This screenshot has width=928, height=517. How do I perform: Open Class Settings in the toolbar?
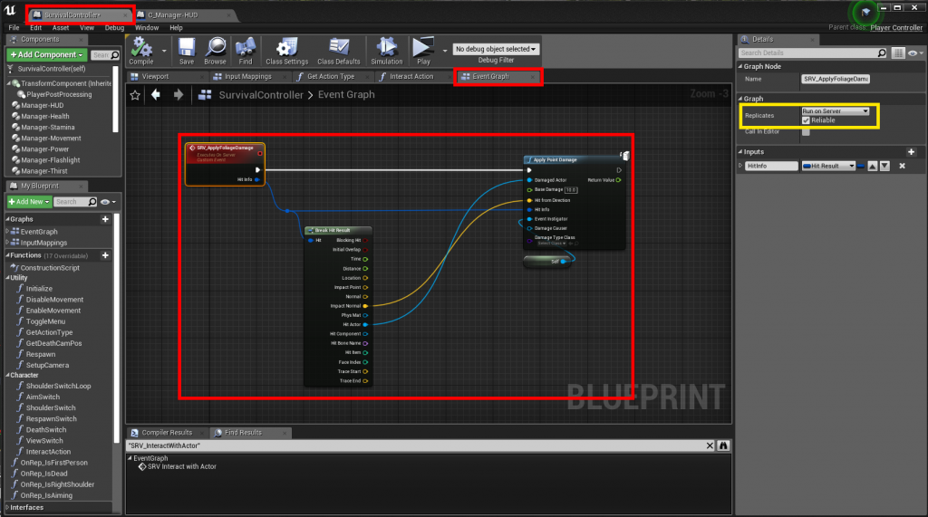(287, 48)
